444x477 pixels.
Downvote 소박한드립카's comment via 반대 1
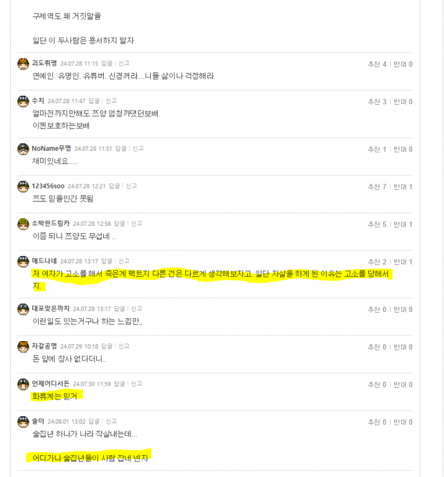coord(403,225)
